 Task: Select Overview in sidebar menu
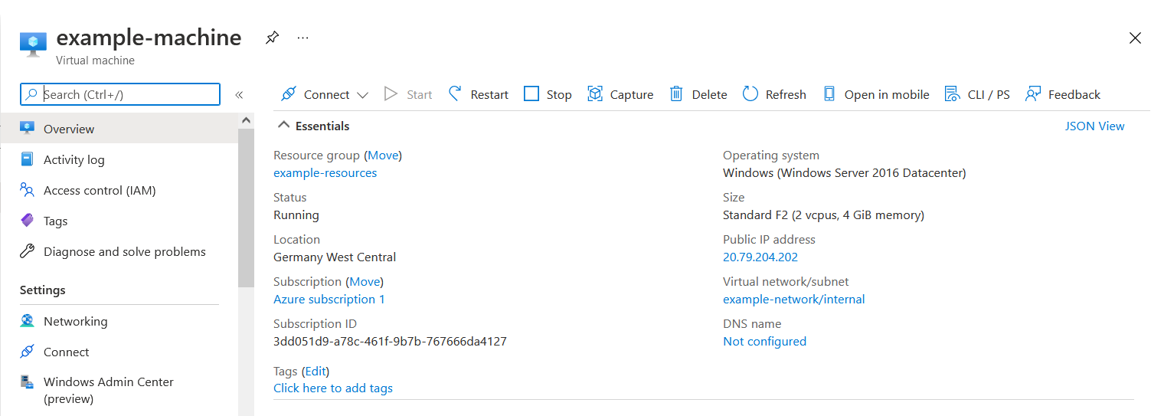[x=119, y=129]
